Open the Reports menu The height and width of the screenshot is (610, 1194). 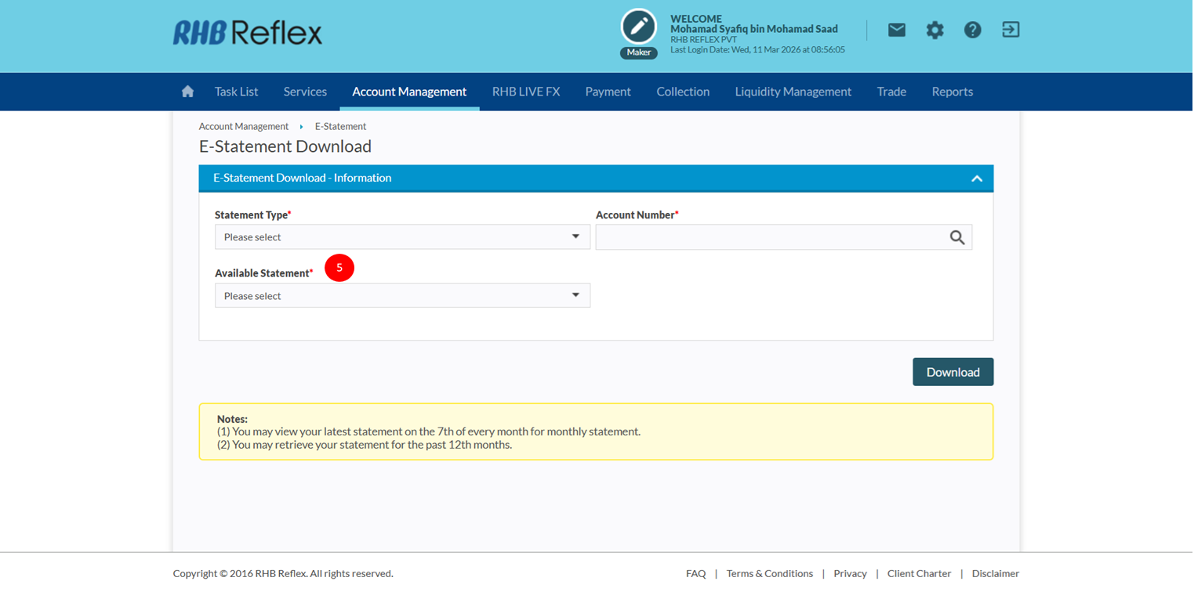coord(952,92)
